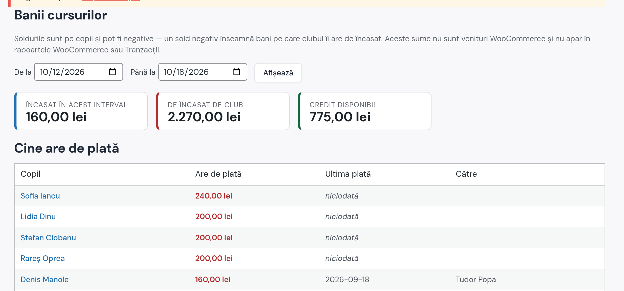The height and width of the screenshot is (291, 624).
Task: Click the 775,00 lei available credit total
Action: [x=340, y=117]
